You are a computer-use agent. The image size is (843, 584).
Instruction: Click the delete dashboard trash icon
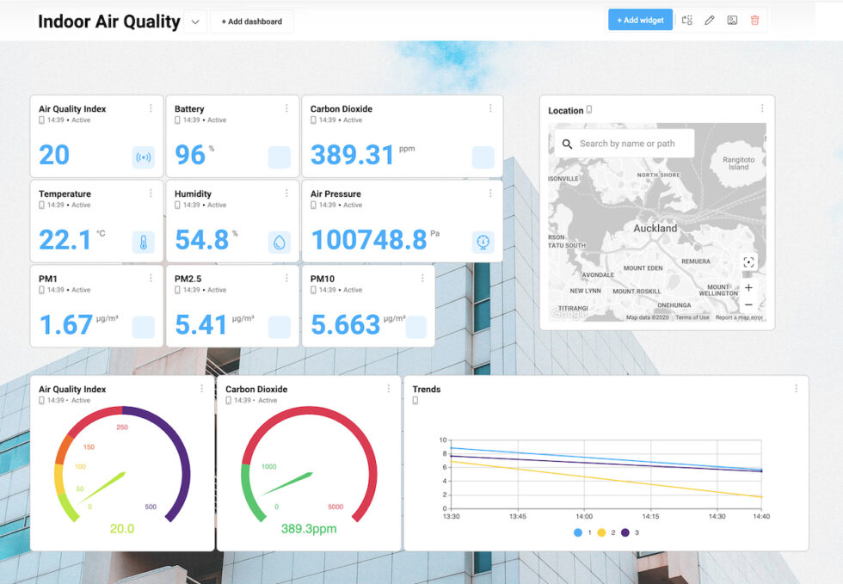tap(754, 21)
